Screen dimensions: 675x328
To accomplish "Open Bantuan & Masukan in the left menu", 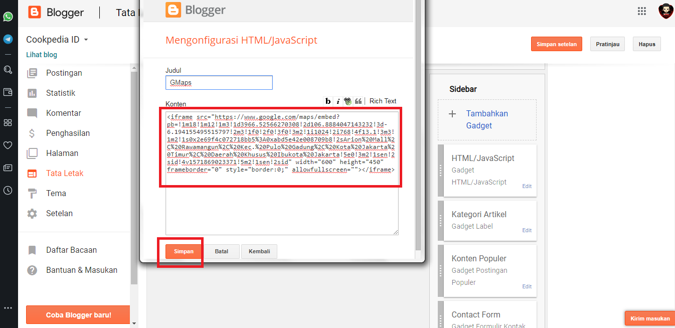I will [82, 270].
